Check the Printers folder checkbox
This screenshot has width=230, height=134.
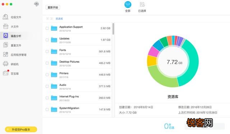click(47, 75)
